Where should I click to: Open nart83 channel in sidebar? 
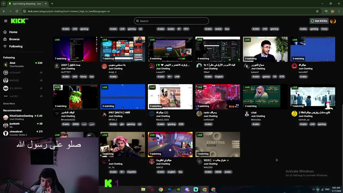[23, 96]
